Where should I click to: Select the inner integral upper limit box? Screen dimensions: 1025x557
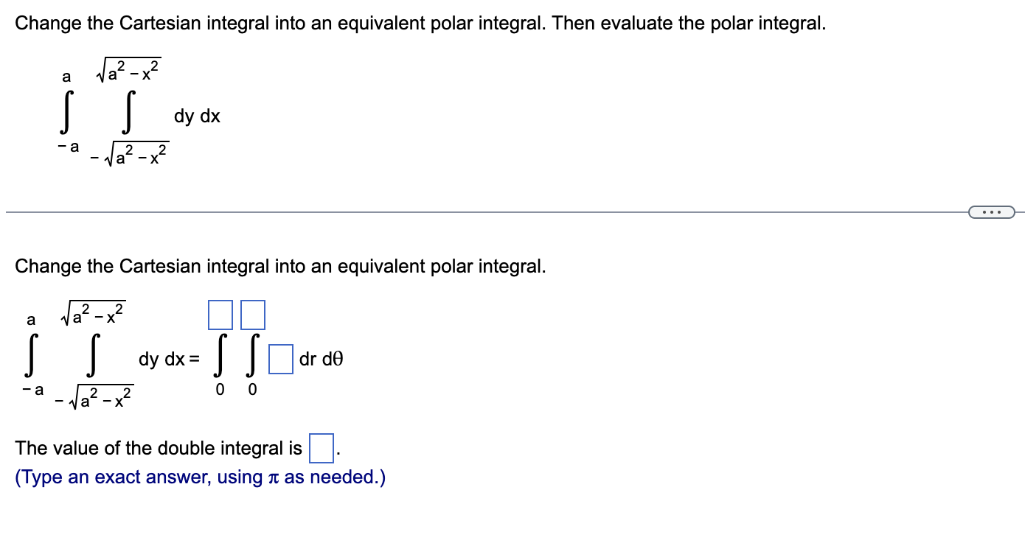click(x=252, y=313)
